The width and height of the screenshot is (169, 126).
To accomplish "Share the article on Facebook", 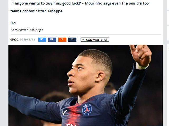I will click(x=52, y=40).
